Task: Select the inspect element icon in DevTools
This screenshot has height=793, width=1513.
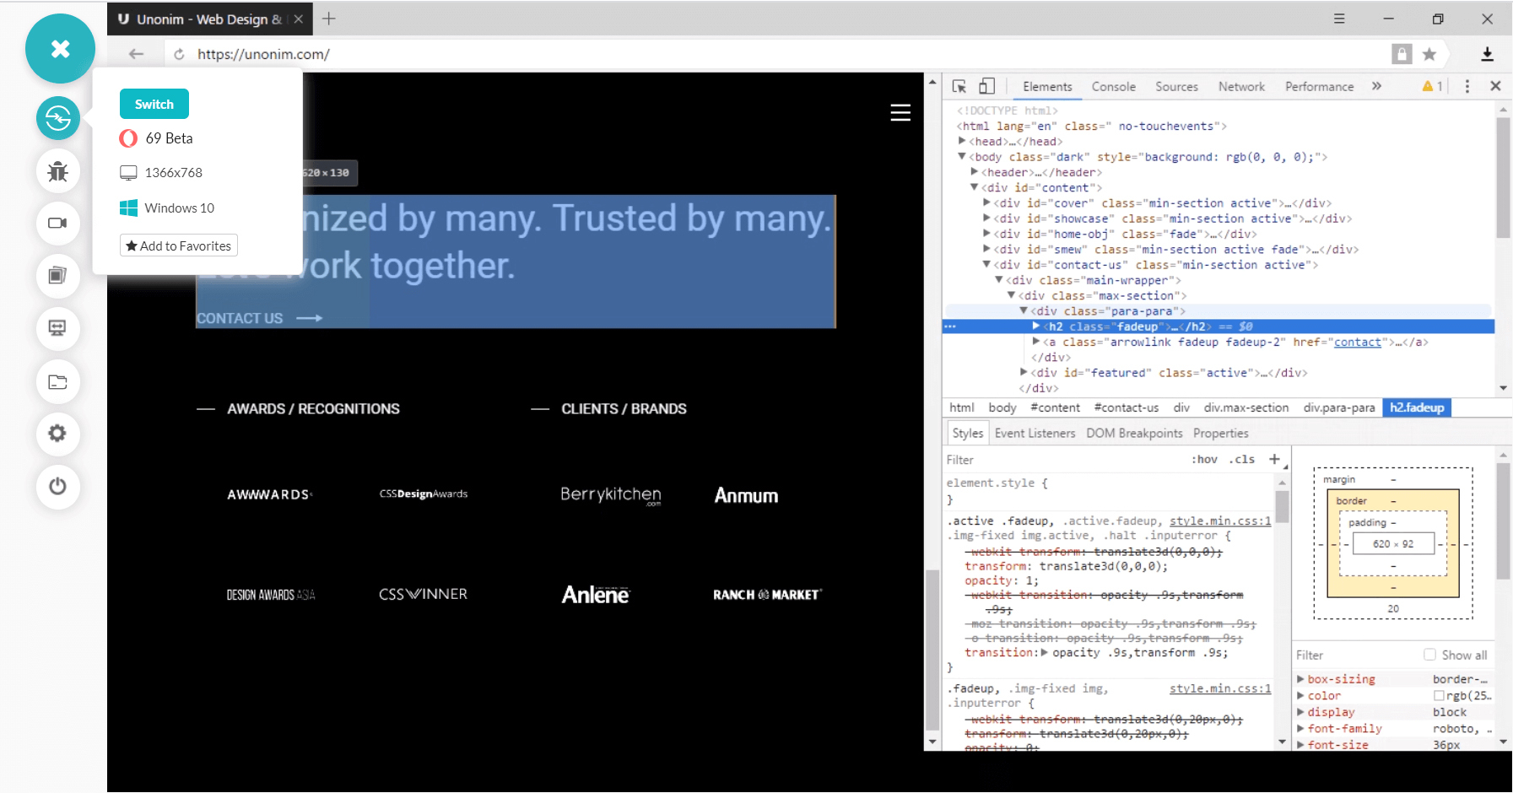Action: tap(958, 85)
